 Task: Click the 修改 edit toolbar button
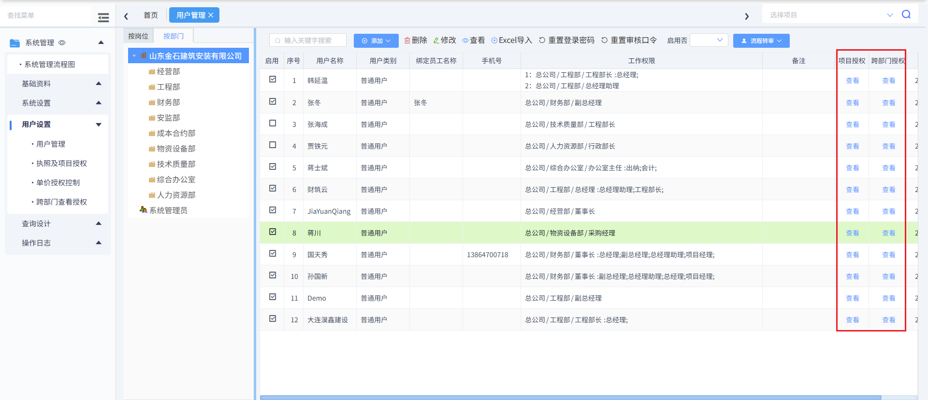pos(445,40)
